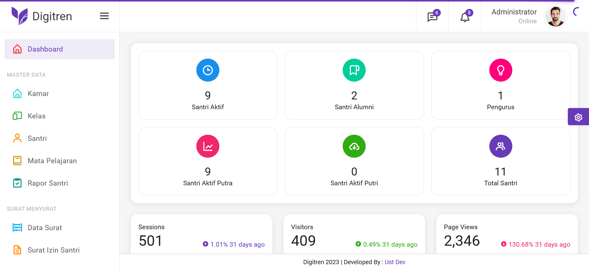Click the Dashboard home icon
This screenshot has width=589, height=270.
click(17, 49)
